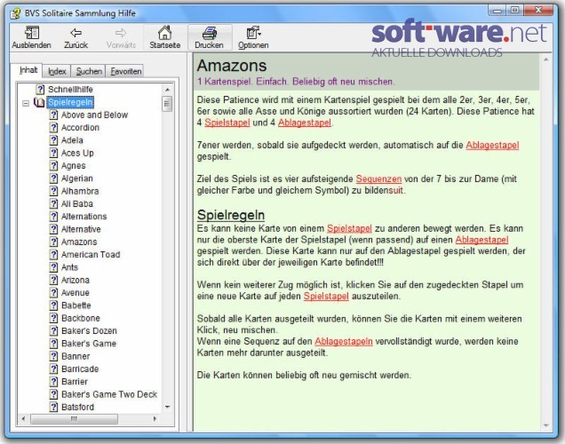Click the Spielregeln book icon

pos(39,102)
